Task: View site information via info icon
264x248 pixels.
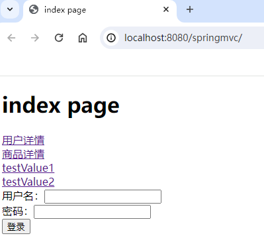Action: [111, 38]
